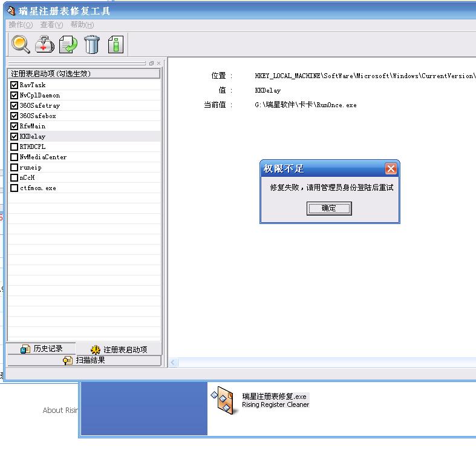The width and height of the screenshot is (476, 465).
Task: Uncheck the RavTask startup item
Action: [14, 85]
